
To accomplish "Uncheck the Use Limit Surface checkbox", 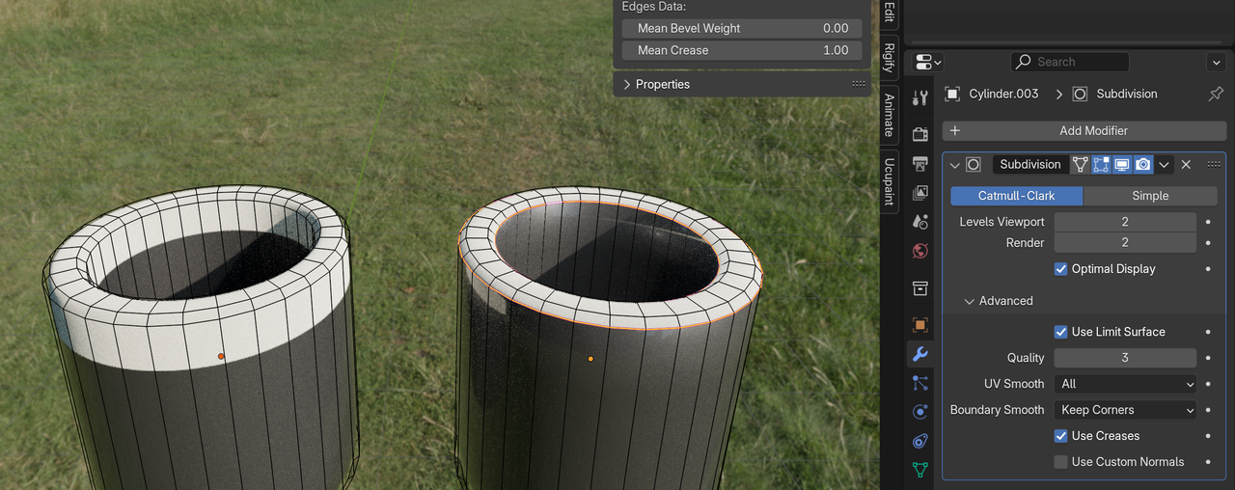I will pyautogui.click(x=1061, y=332).
